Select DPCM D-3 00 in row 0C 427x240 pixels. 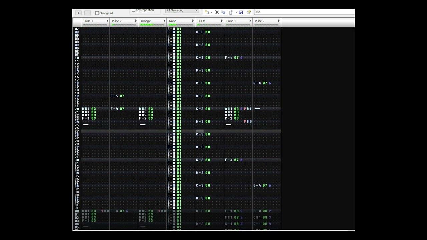203,45
